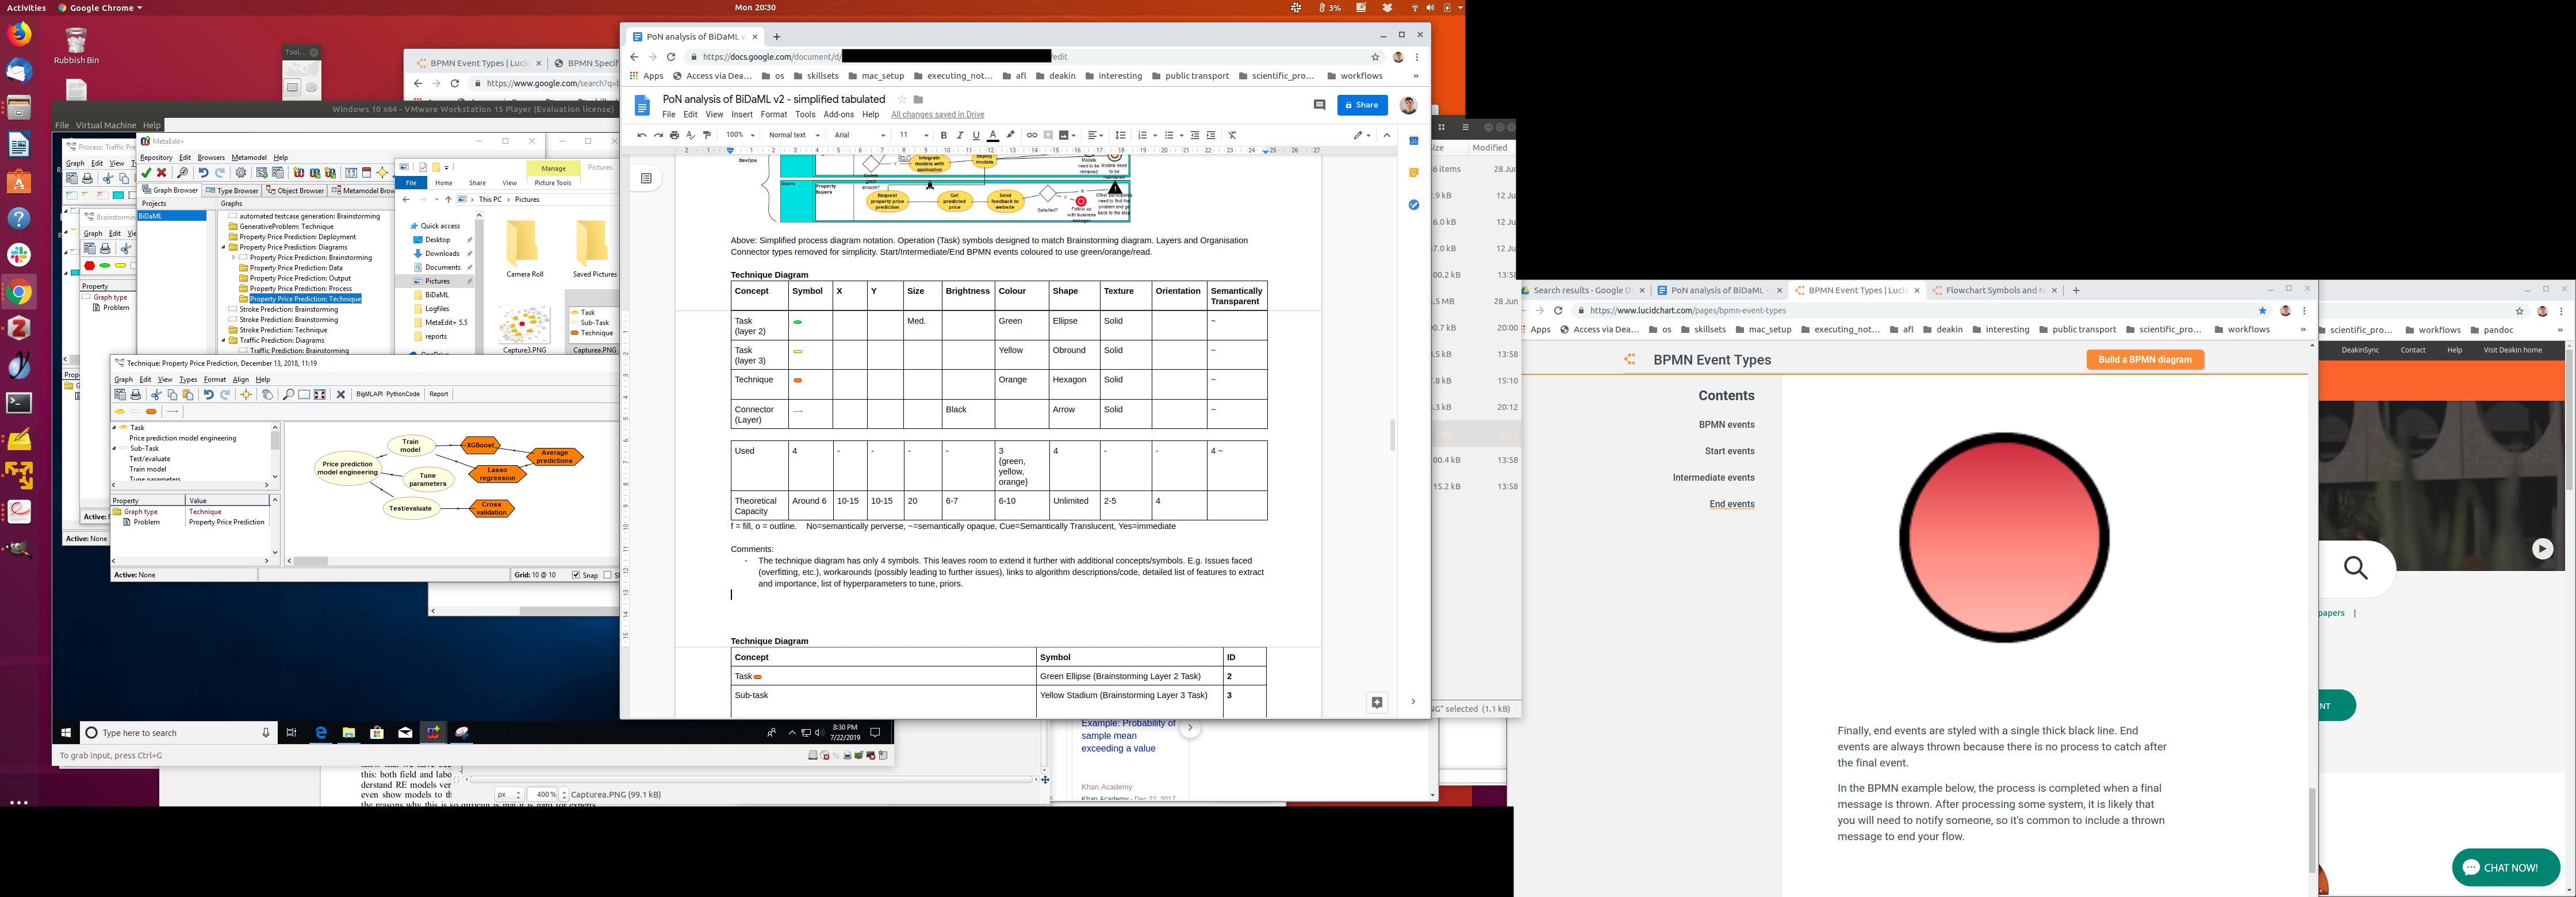Click the hand pan tool in Technique window

coord(267,394)
